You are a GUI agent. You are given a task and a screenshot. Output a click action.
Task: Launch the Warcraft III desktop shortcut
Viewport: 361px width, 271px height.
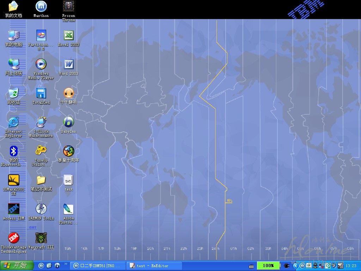click(x=41, y=238)
